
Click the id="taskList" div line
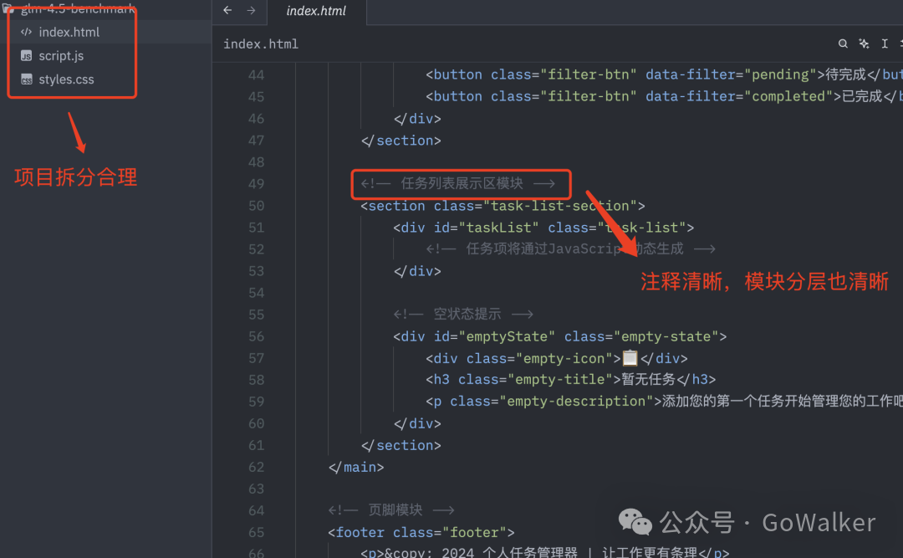[x=543, y=228]
